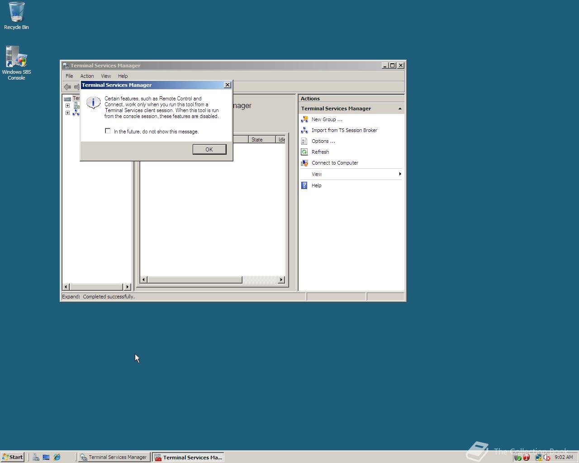Expand the second tree node plus sign
Screen dimensions: 579x463
pyautogui.click(x=67, y=113)
